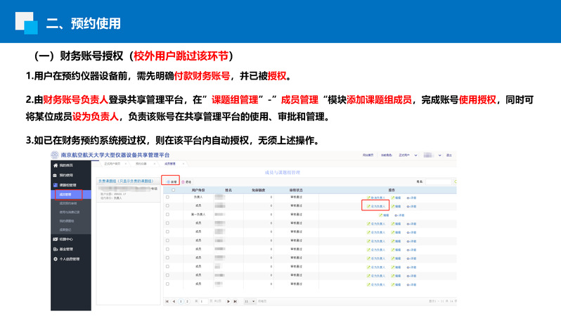Go to next page in table pager
This screenshot has height=316, width=561.
pyautogui.click(x=228, y=301)
